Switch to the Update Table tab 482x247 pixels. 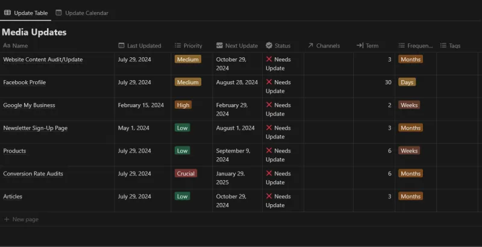(26, 13)
